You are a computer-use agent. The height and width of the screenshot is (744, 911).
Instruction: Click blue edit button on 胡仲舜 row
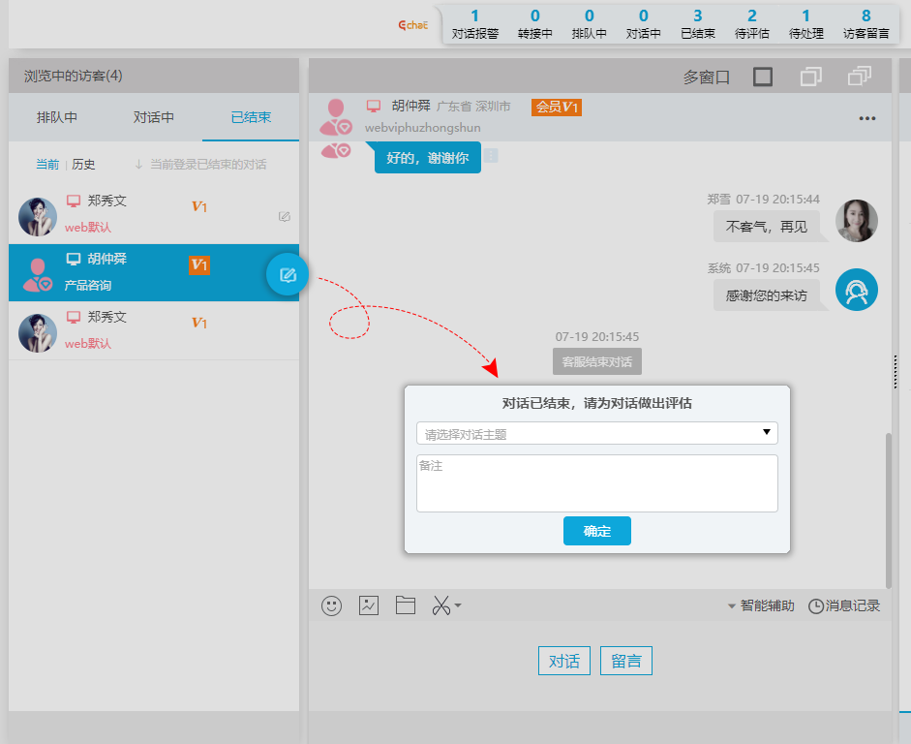pyautogui.click(x=288, y=274)
